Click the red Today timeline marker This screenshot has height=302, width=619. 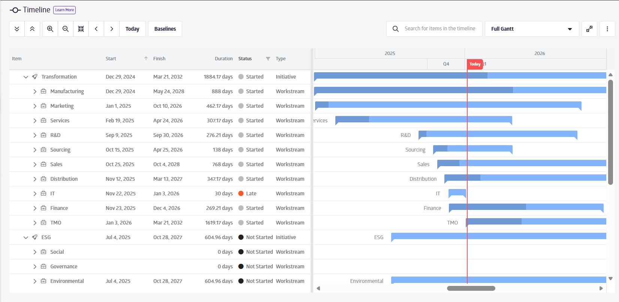coord(475,64)
